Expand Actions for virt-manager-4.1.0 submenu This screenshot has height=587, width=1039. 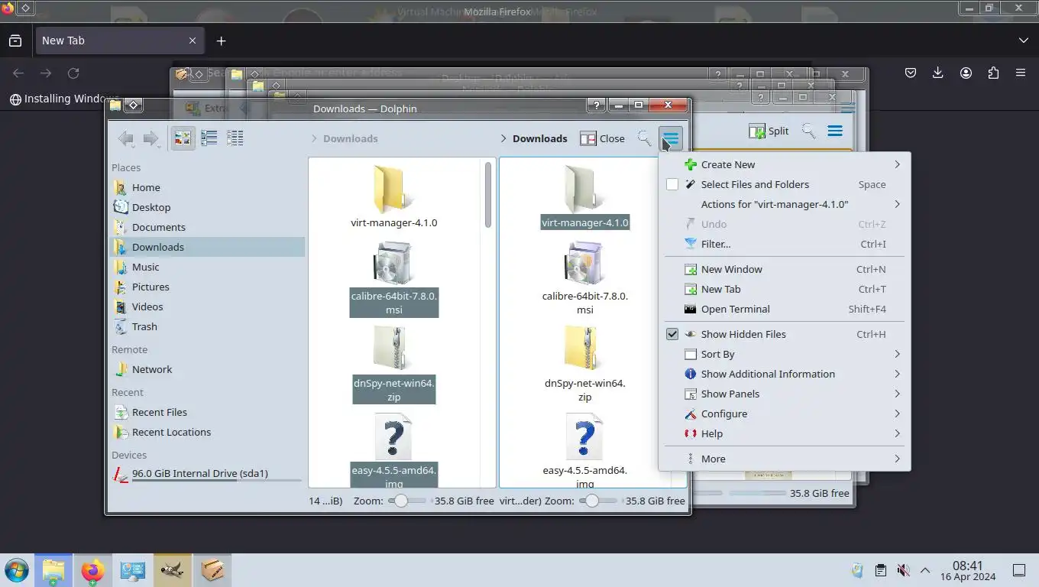[784, 204]
